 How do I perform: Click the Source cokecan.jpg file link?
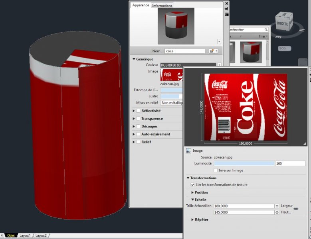(x=223, y=157)
